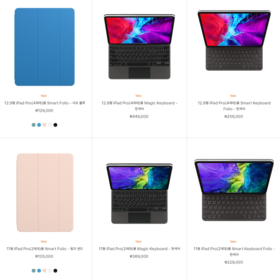
Task: Open the 12.9 Smart Keyboard Folio image
Action: (x=234, y=40)
